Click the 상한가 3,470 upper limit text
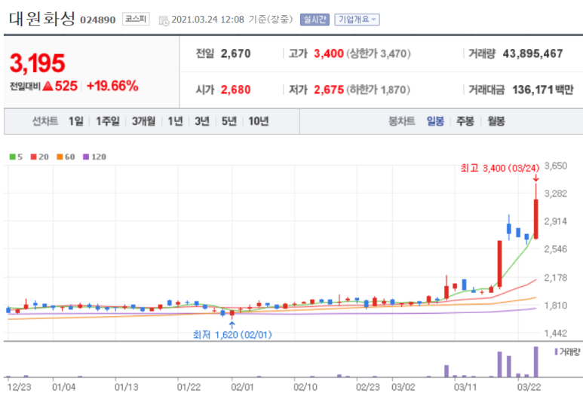Screen dimensions: 583x405 [x=379, y=53]
